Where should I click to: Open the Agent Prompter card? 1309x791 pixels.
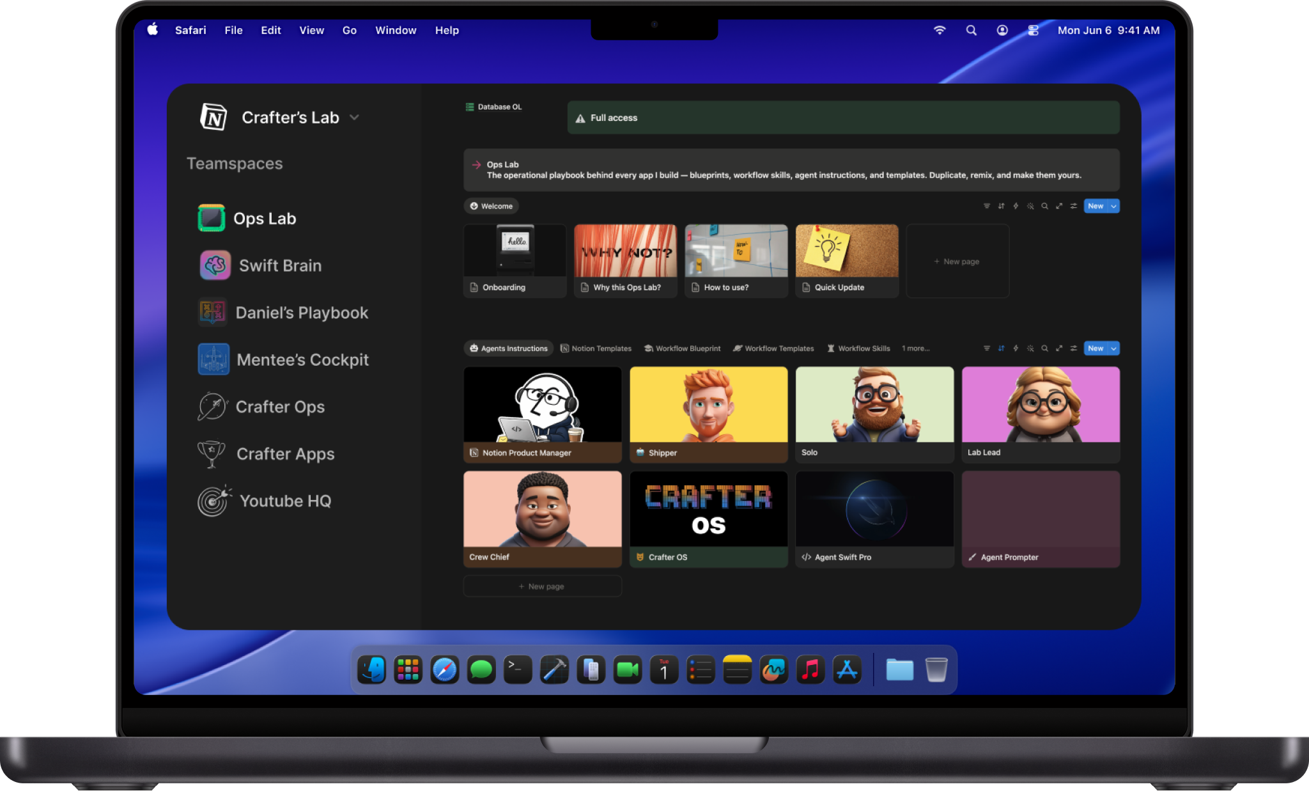tap(1041, 519)
